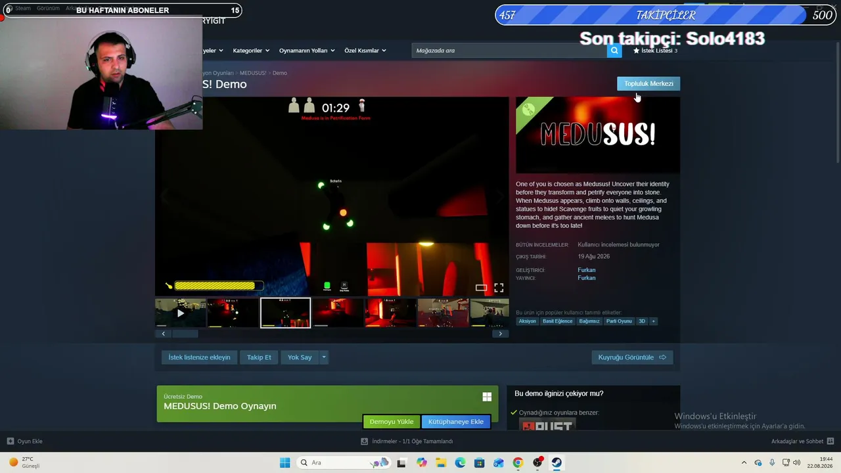Click the Topluluk Merkezi button

click(648, 83)
